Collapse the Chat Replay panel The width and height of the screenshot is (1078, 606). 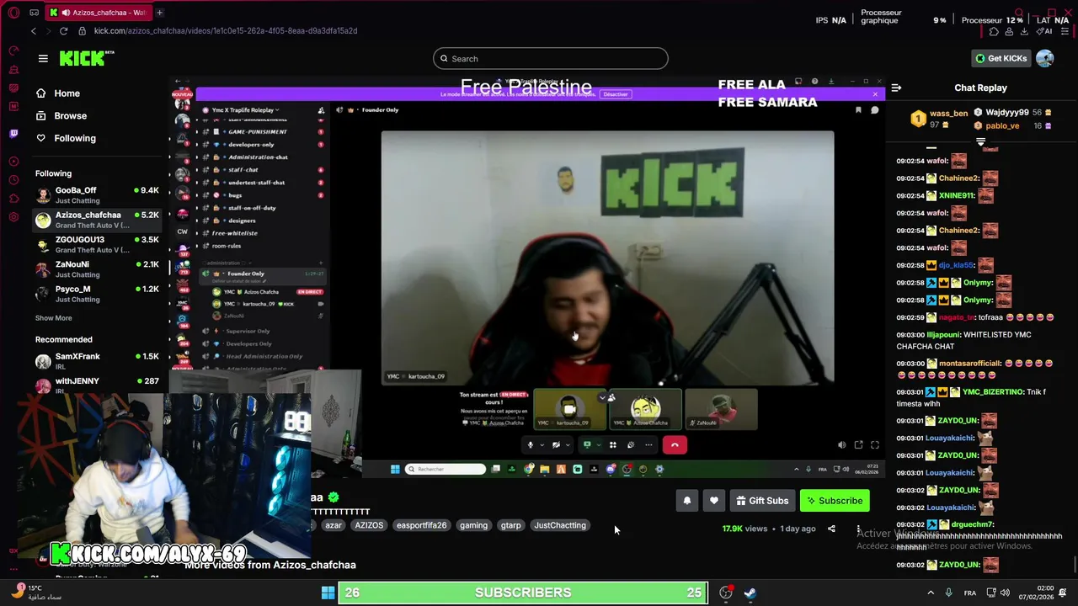(x=896, y=88)
